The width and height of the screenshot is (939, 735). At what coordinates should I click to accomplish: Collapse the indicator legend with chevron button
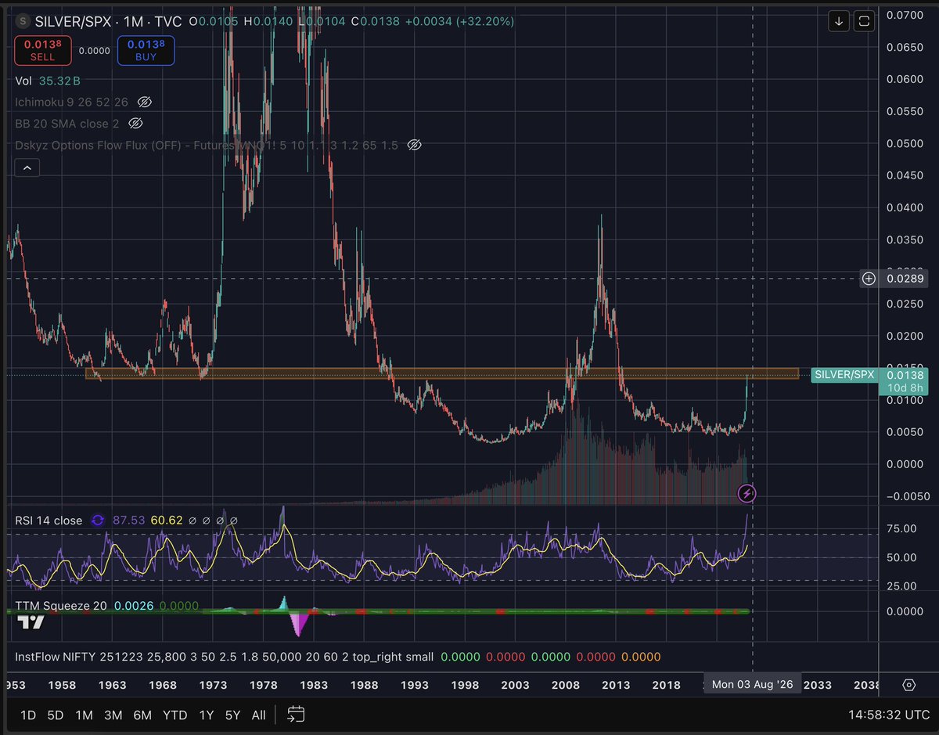click(27, 168)
